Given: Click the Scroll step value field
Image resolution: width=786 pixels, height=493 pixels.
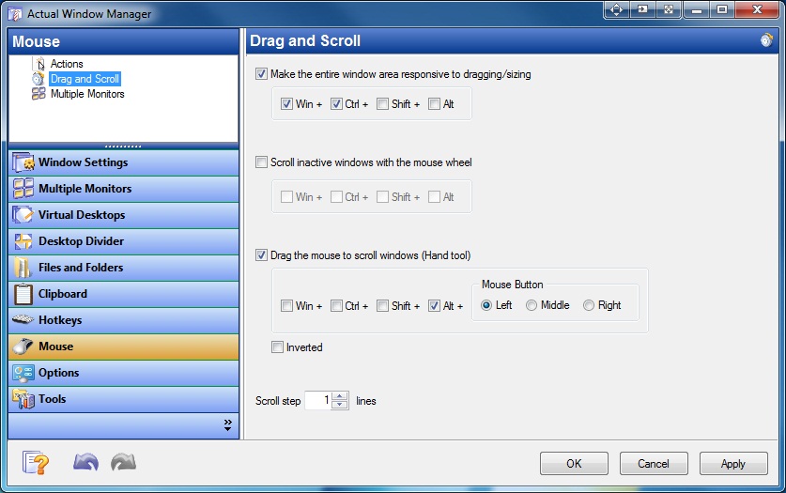Looking at the screenshot, I should (x=318, y=400).
